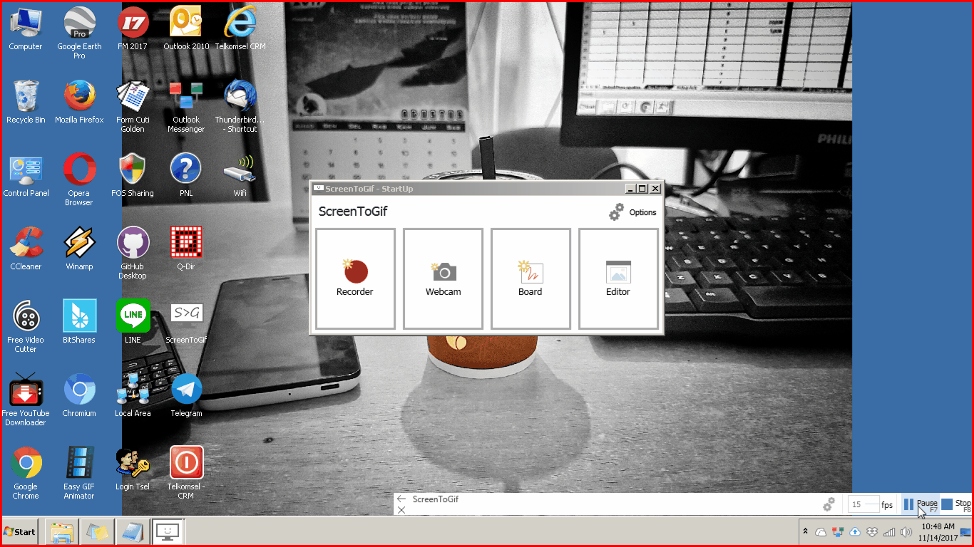Click the blue upload cloud tray icon
The width and height of the screenshot is (974, 547).
(855, 531)
